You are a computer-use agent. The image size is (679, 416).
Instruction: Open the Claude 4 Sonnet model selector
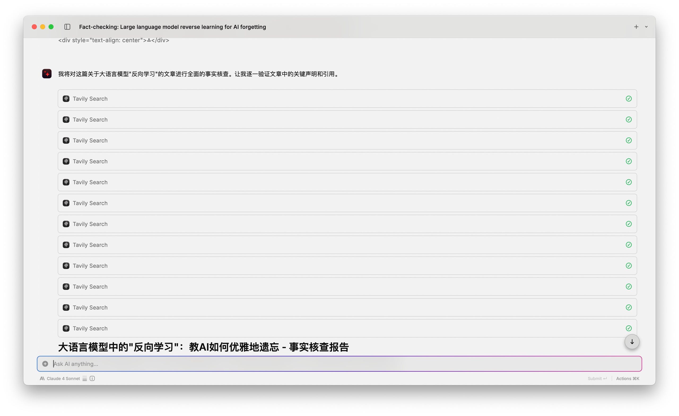pos(63,379)
